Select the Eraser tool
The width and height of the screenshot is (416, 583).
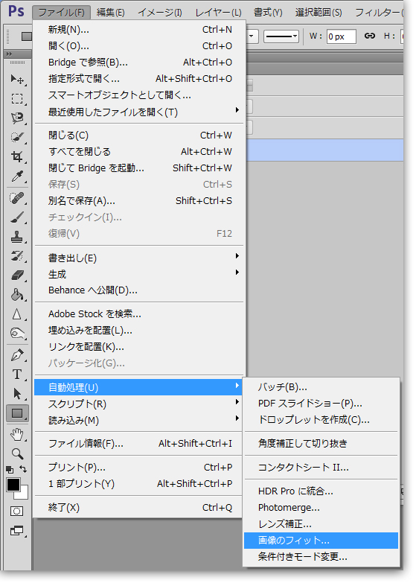click(x=17, y=275)
